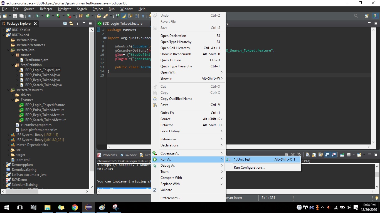Image resolution: width=380 pixels, height=213 pixels.
Task: Toggle console Scroll Lock icon
Action: tap(314, 155)
